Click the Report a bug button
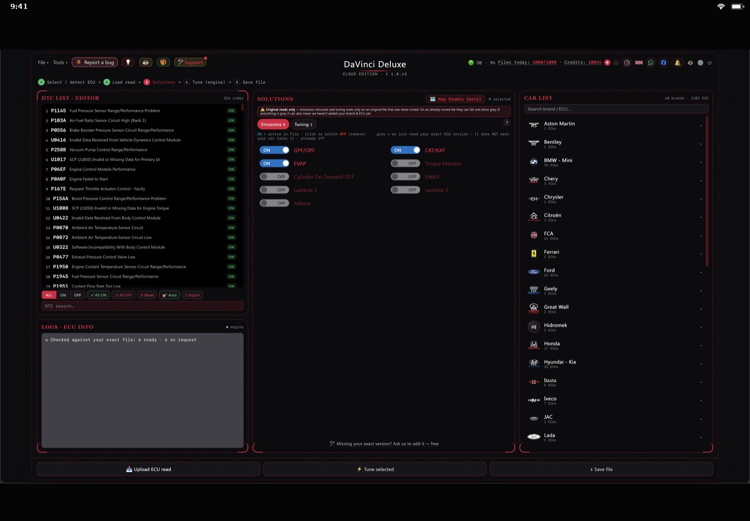 (x=95, y=62)
